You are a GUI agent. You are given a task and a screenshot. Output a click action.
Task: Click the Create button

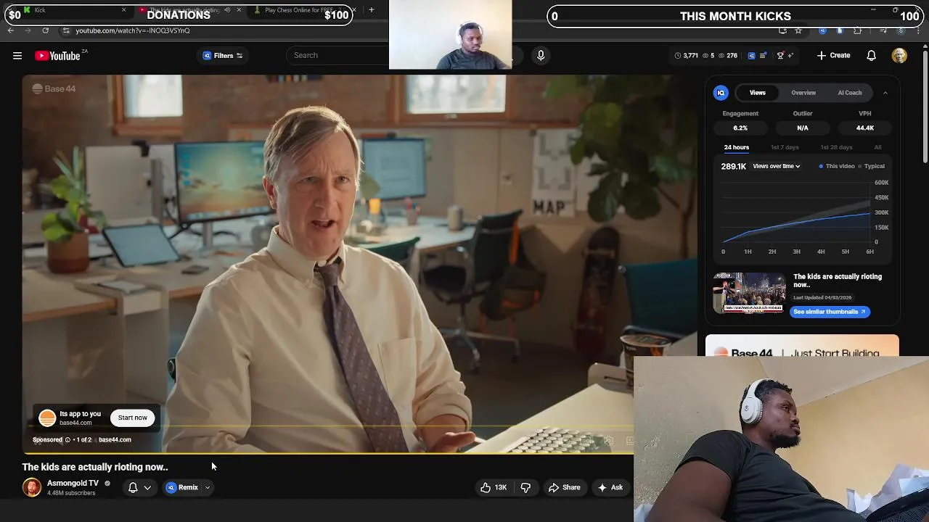point(833,56)
